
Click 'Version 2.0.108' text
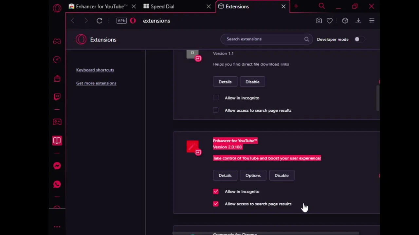click(x=227, y=147)
